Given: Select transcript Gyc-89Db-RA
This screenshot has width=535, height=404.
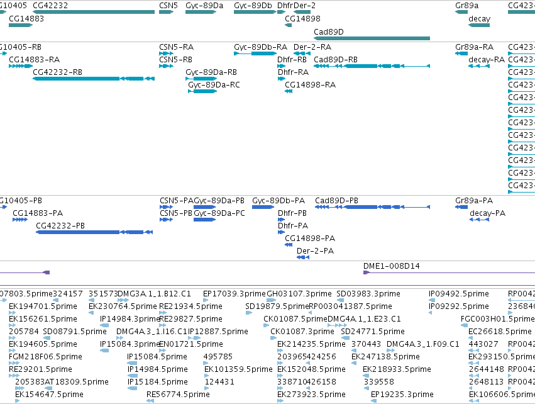Looking at the screenshot, I should coord(255,53).
